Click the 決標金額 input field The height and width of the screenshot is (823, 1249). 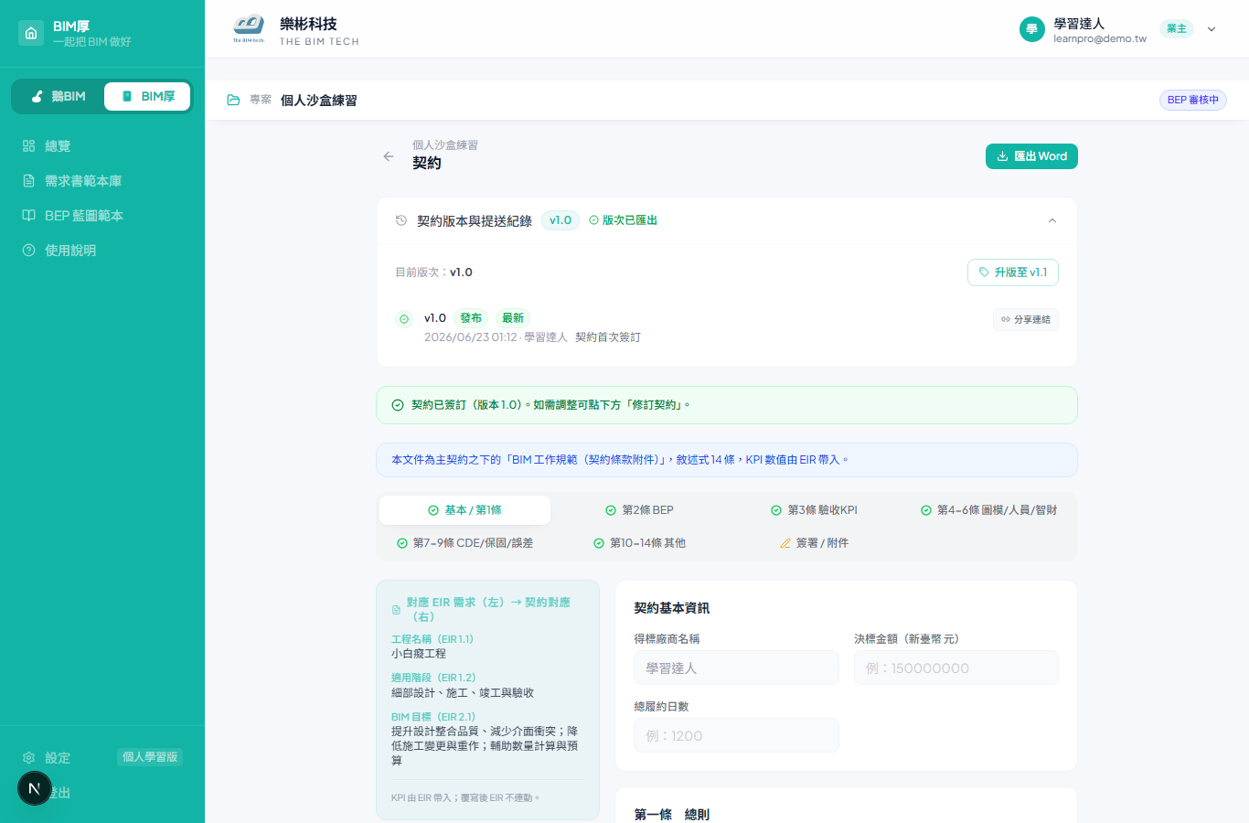pos(956,668)
